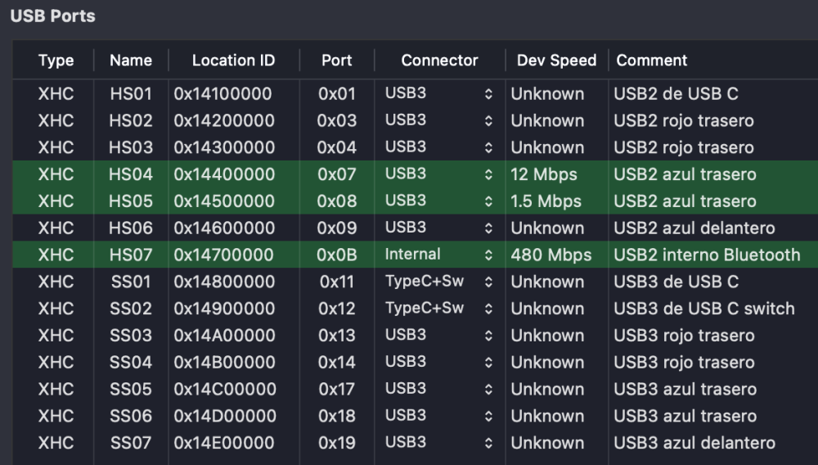Screen dimensions: 818x465
Task: Edit comment 'USB2 azul delantero'
Action: point(694,228)
